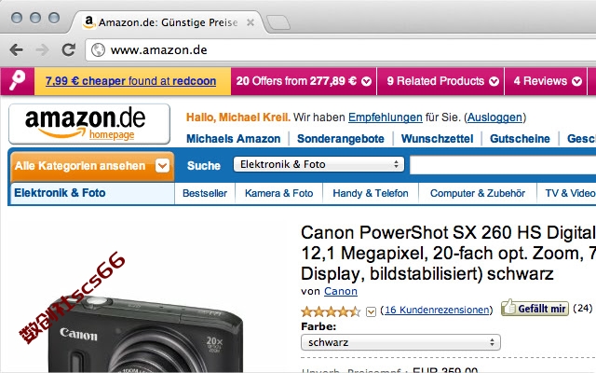Open the Empfehlungen link

[x=385, y=117]
